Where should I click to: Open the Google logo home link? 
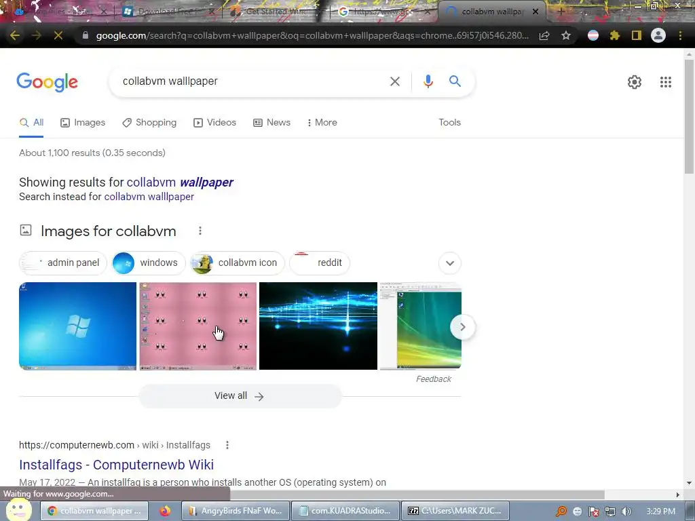(x=47, y=82)
